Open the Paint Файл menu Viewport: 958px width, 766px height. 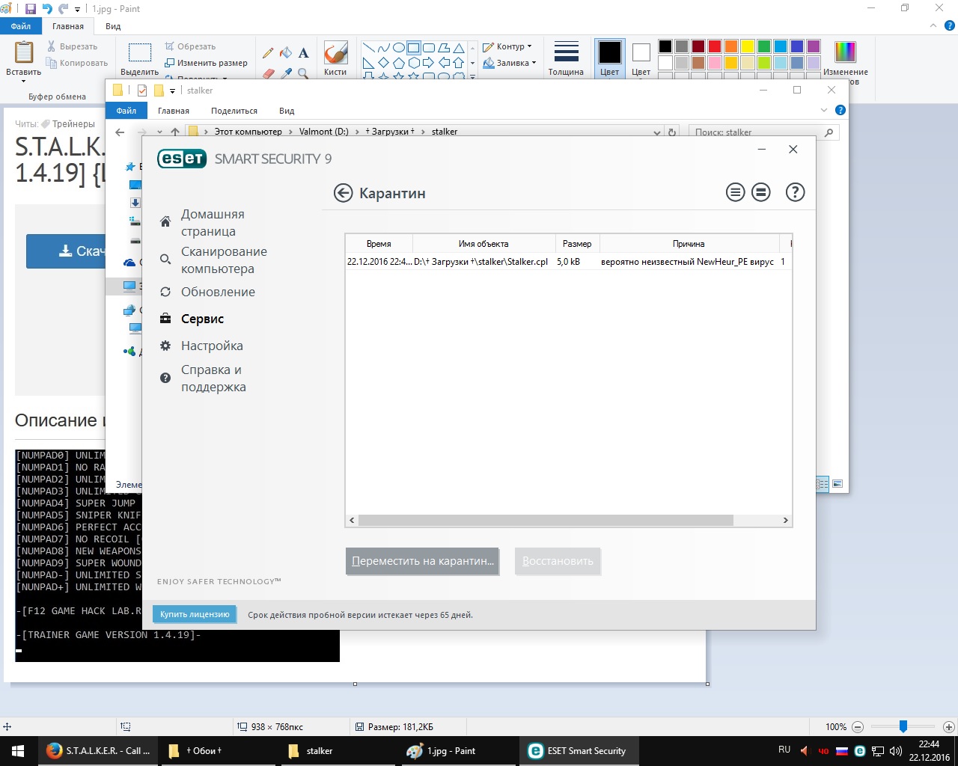coord(21,26)
